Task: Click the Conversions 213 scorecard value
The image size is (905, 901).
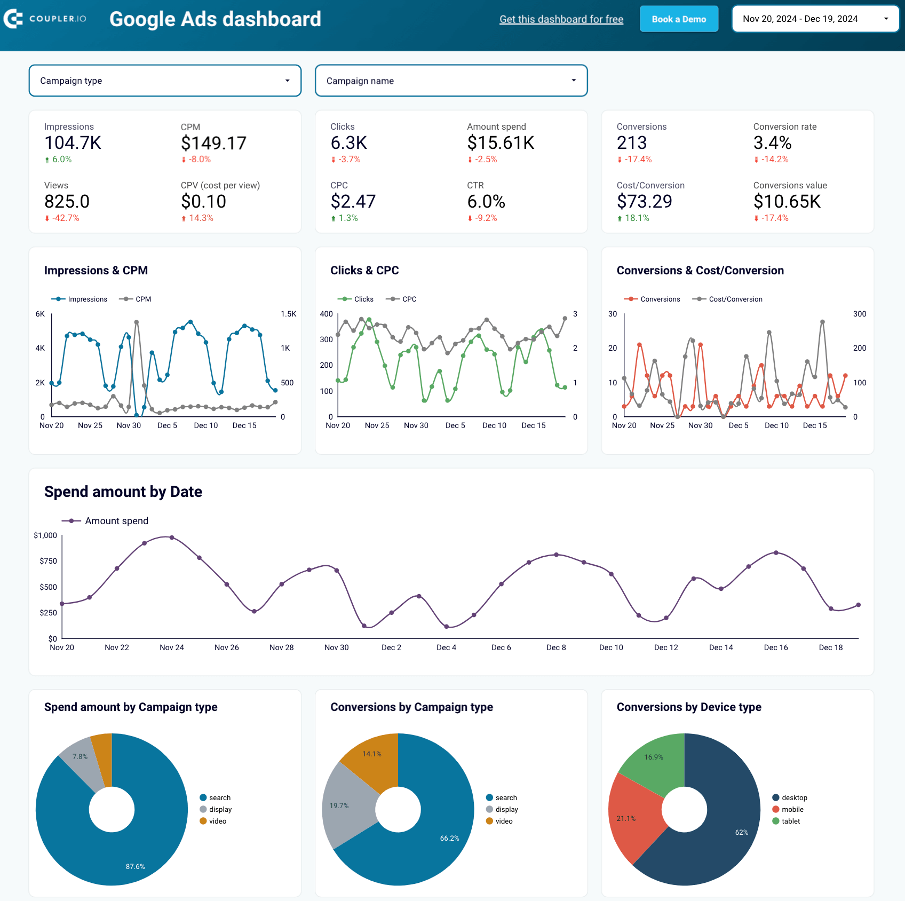Action: click(x=632, y=143)
